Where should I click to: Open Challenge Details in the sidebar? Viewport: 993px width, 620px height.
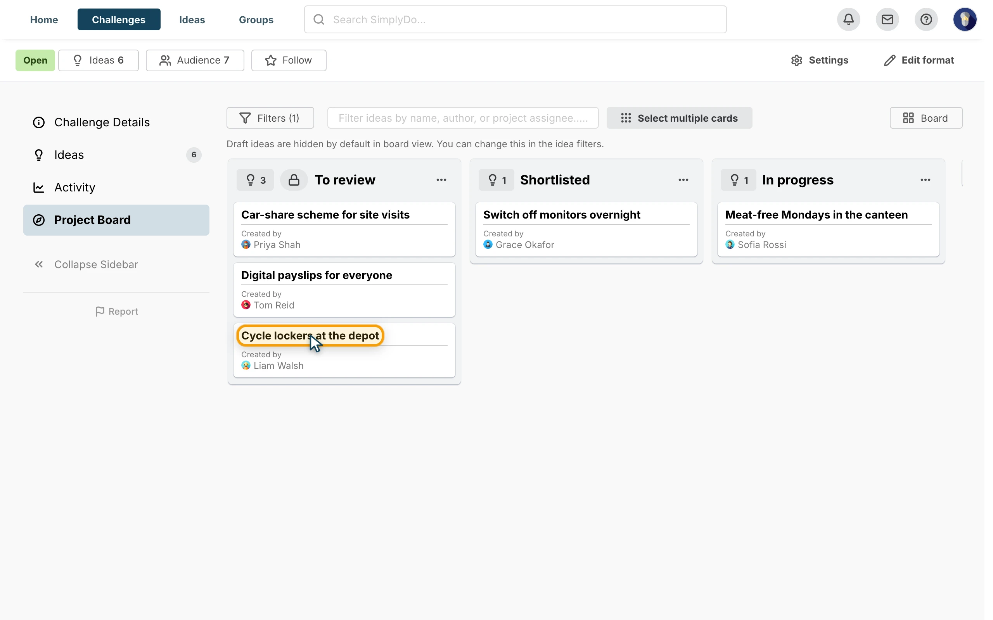point(116,122)
